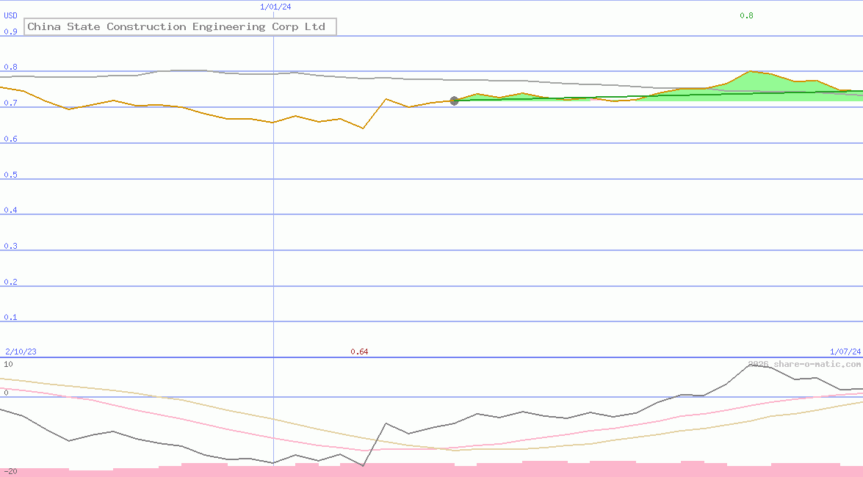The height and width of the screenshot is (477, 863).
Task: Click the USD currency label
Action: [10, 16]
